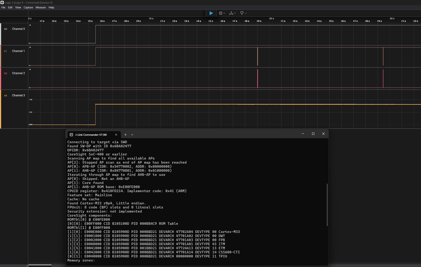Click the 10 s mark on timeline ruler
Screen dimensions: 421x267
150,19
